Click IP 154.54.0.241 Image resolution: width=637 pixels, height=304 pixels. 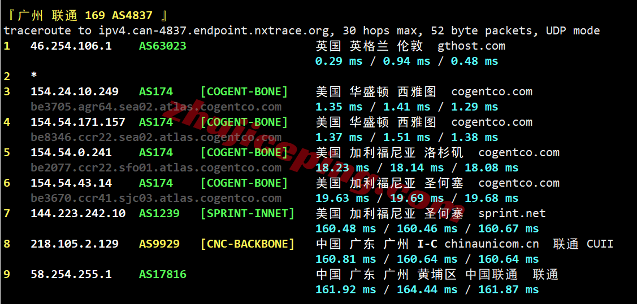(x=71, y=152)
